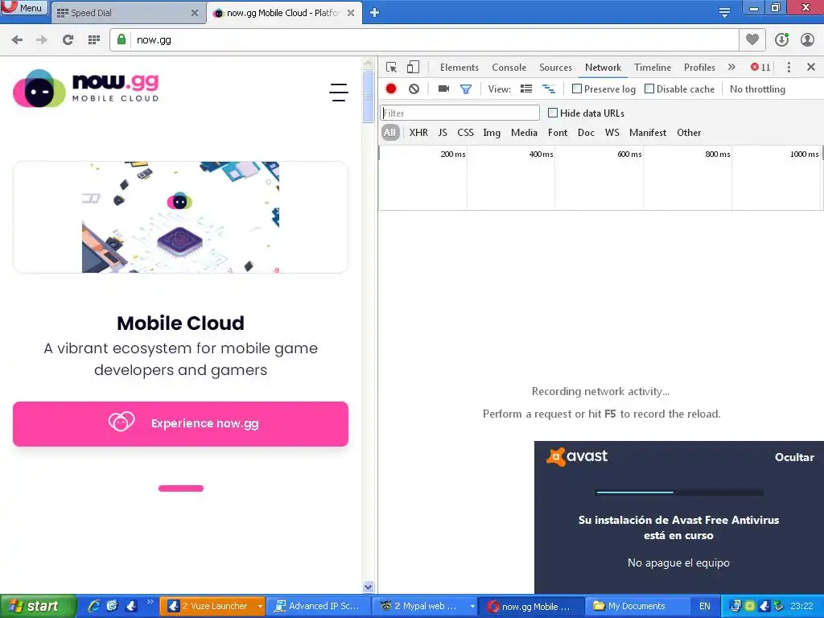Switch to the Sources tab
824x618 pixels.
(x=555, y=68)
